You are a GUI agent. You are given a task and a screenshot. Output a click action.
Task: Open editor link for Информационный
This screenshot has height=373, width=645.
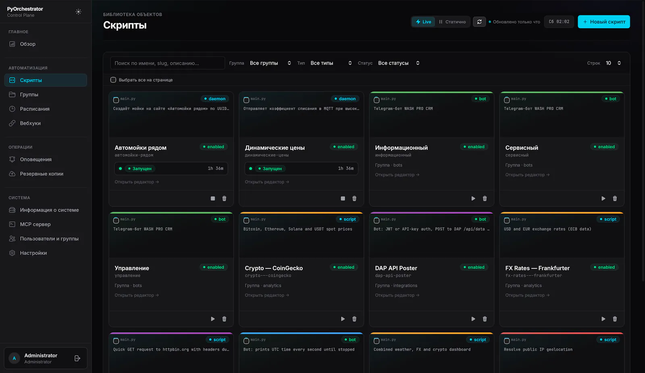(x=397, y=175)
